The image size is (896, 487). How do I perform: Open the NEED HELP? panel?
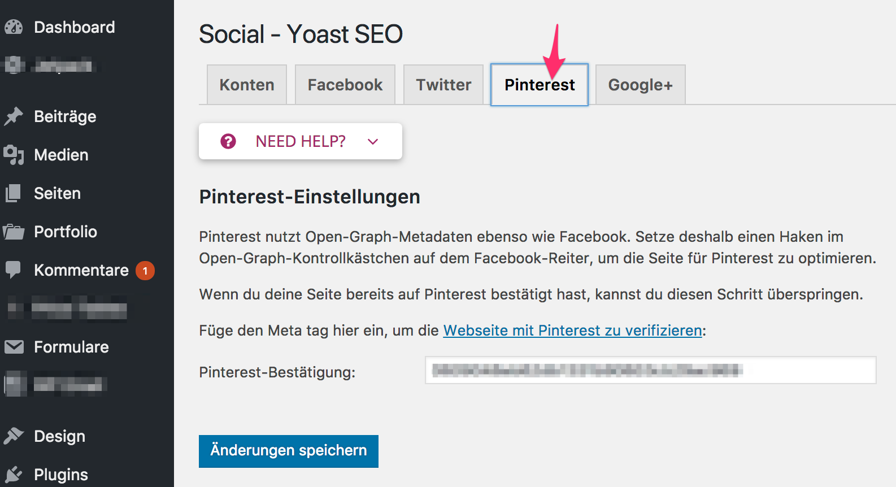(301, 141)
